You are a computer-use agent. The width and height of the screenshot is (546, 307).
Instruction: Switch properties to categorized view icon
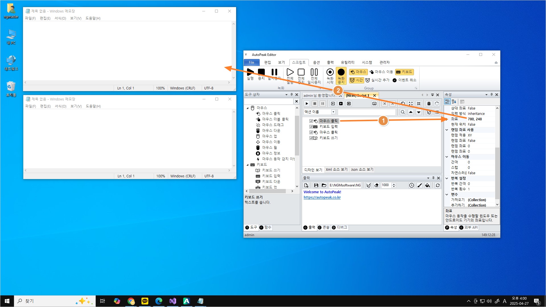coord(447,102)
